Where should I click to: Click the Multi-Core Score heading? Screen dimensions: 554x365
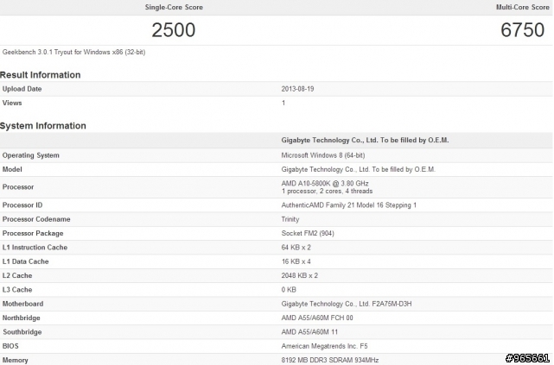523,7
